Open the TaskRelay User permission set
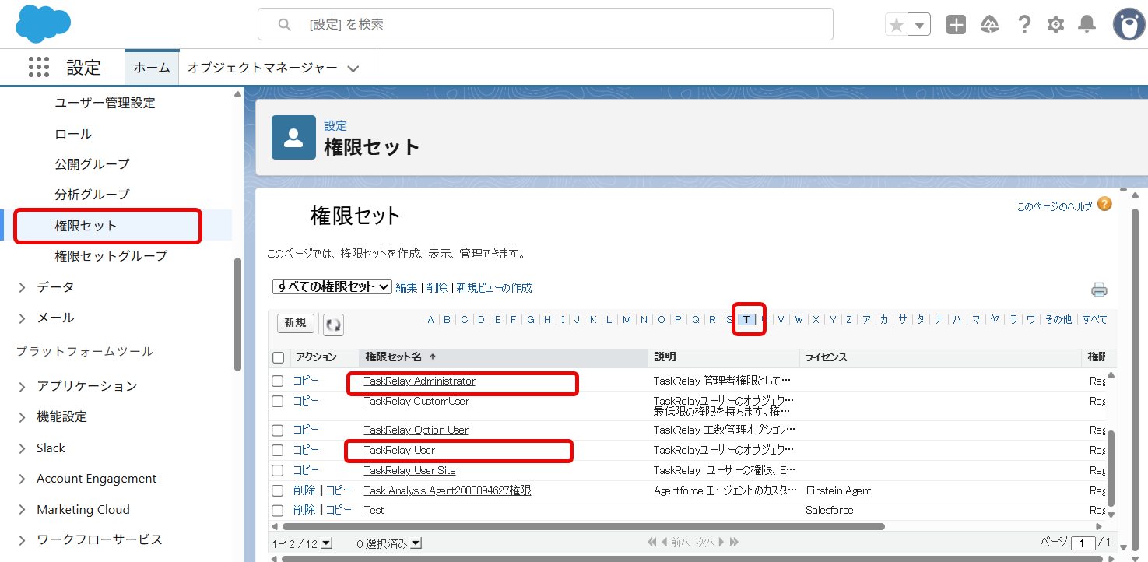The width and height of the screenshot is (1148, 562). [x=399, y=451]
